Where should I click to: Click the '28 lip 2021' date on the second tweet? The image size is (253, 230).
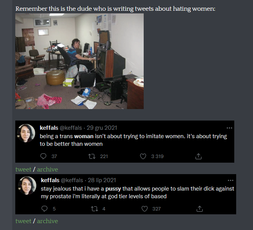click(x=102, y=180)
